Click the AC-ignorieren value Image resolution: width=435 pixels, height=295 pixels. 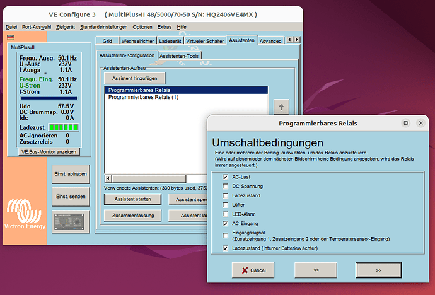[67, 136]
